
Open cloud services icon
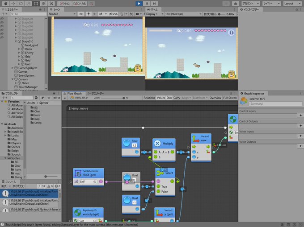point(235,4)
